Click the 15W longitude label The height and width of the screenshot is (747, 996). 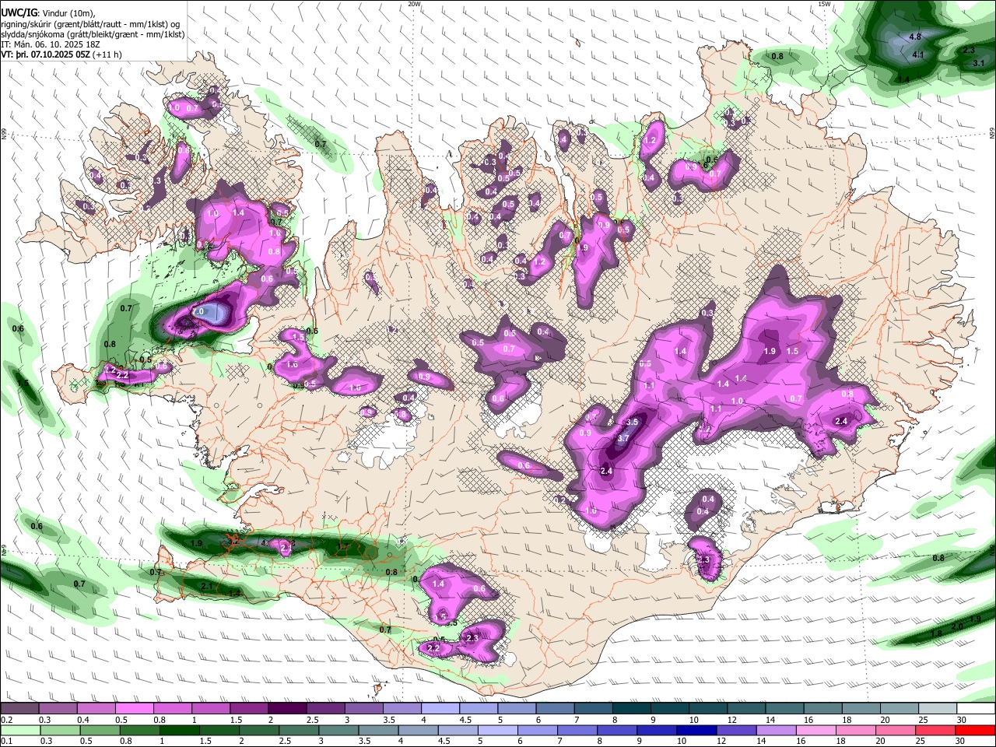pos(824,4)
